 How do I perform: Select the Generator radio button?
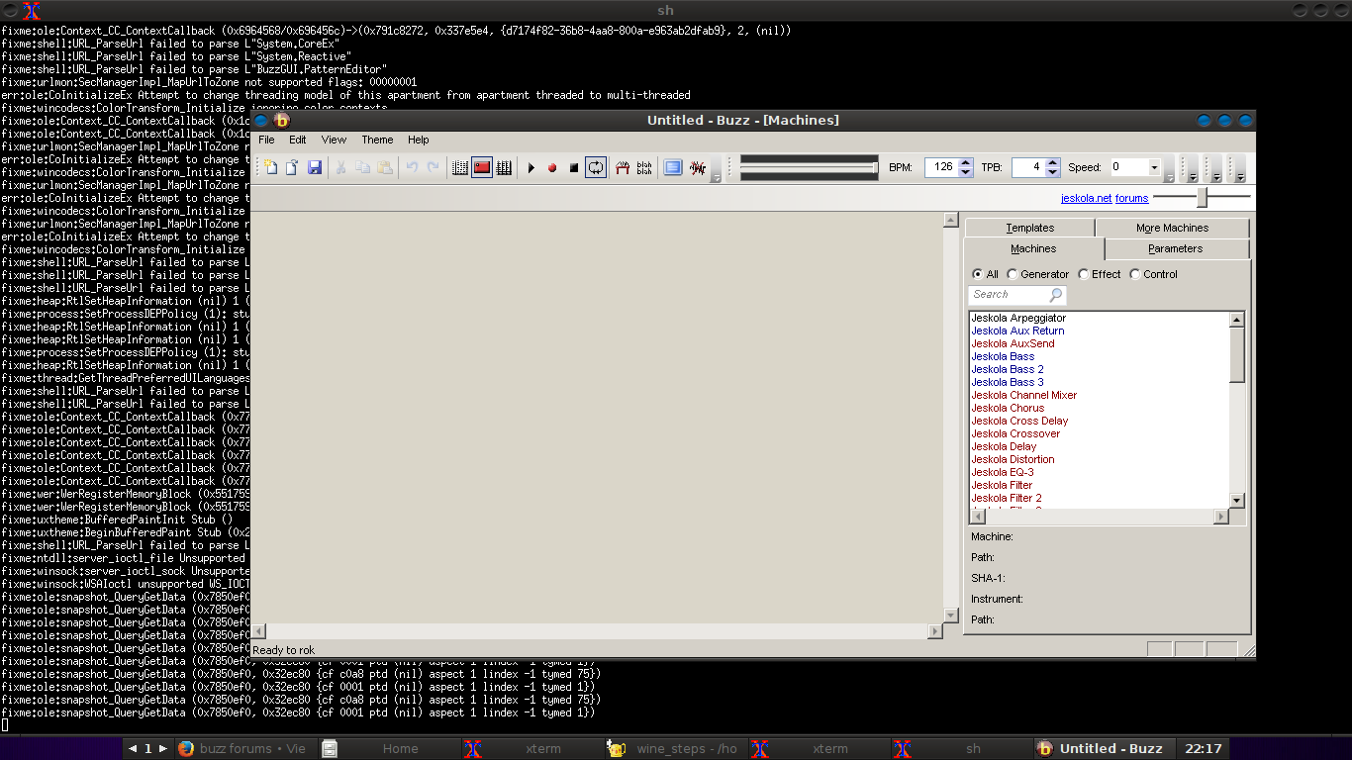[x=1013, y=274]
